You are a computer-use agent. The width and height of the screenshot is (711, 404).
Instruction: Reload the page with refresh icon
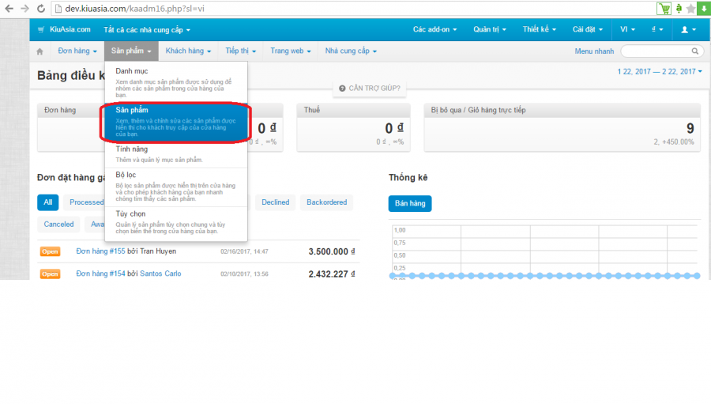coord(41,9)
